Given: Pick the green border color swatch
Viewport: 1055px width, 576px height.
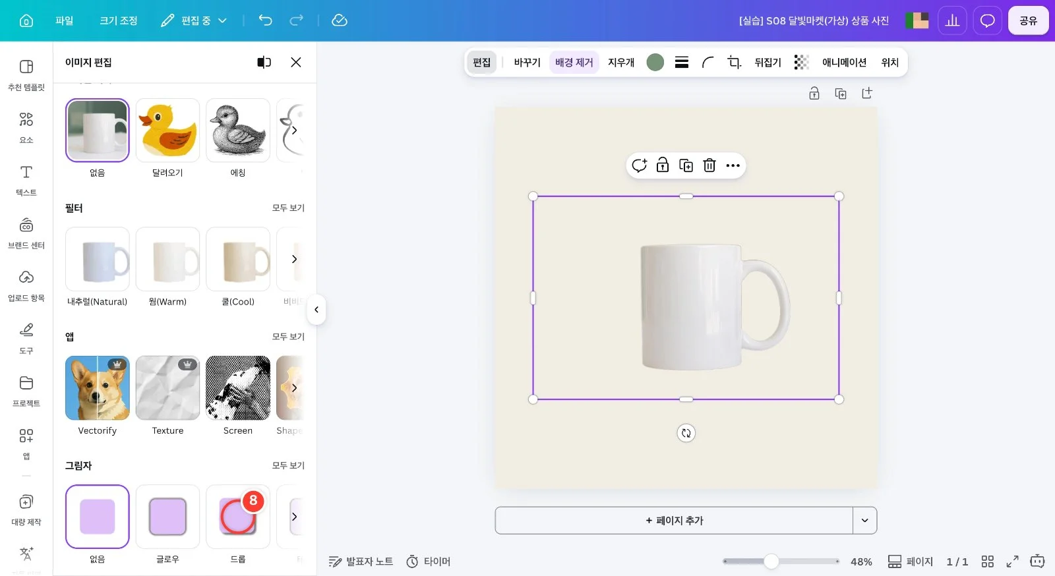Looking at the screenshot, I should point(655,63).
